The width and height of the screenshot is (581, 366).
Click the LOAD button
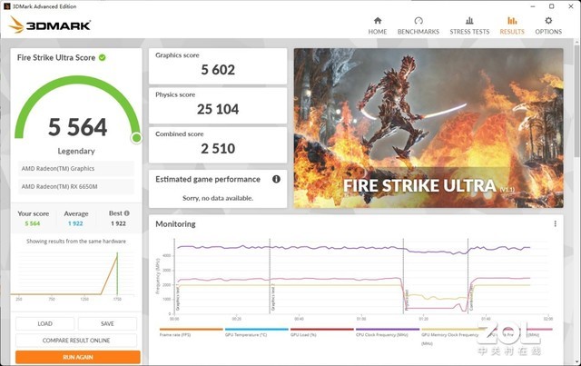tap(44, 323)
